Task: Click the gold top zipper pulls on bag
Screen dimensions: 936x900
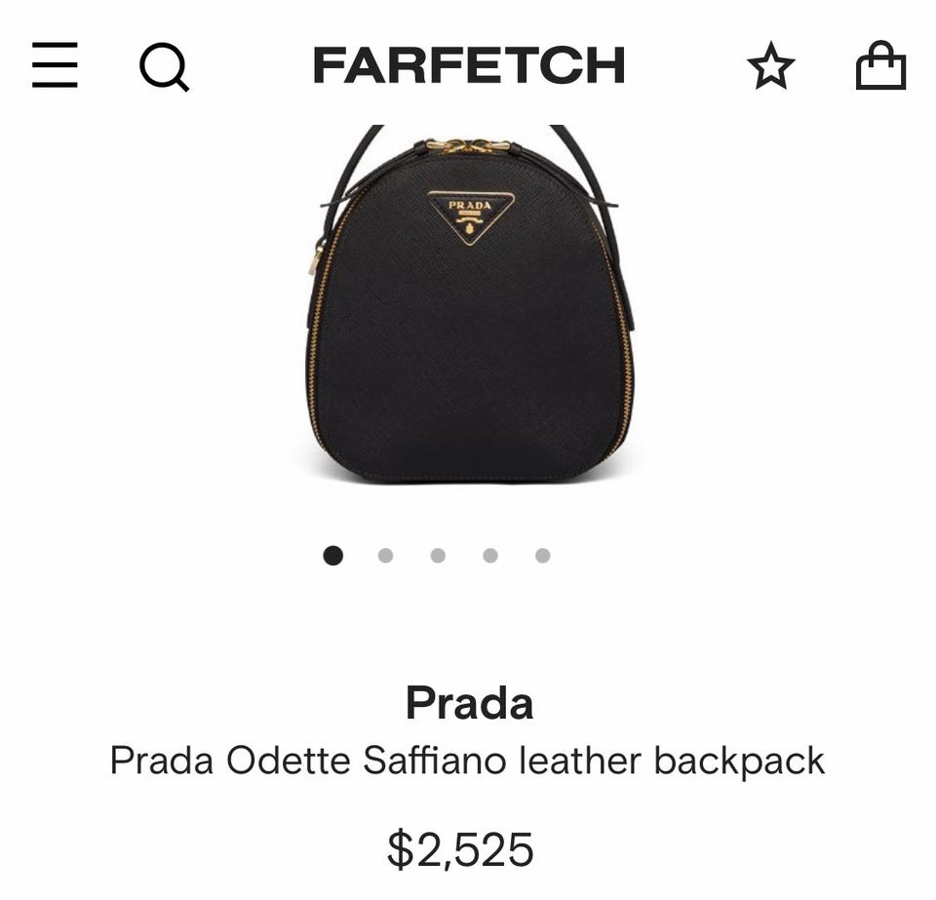Action: click(470, 145)
